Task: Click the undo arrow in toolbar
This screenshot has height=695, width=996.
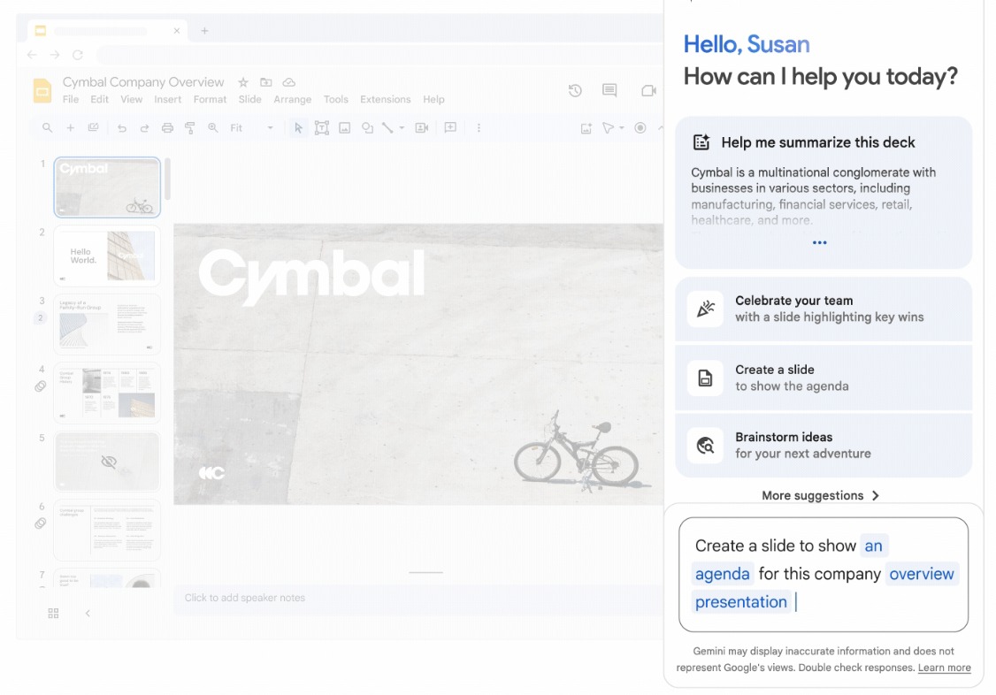Action: click(121, 128)
